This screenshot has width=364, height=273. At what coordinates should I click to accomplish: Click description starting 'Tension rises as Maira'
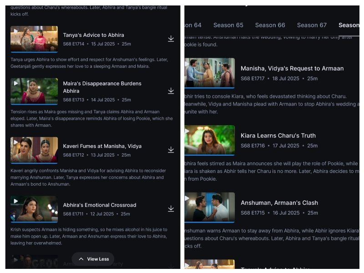coord(92,118)
